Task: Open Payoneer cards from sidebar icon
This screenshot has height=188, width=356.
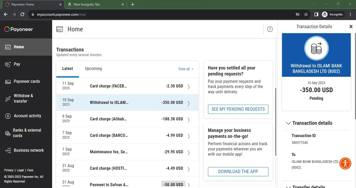Action: pyautogui.click(x=8, y=82)
